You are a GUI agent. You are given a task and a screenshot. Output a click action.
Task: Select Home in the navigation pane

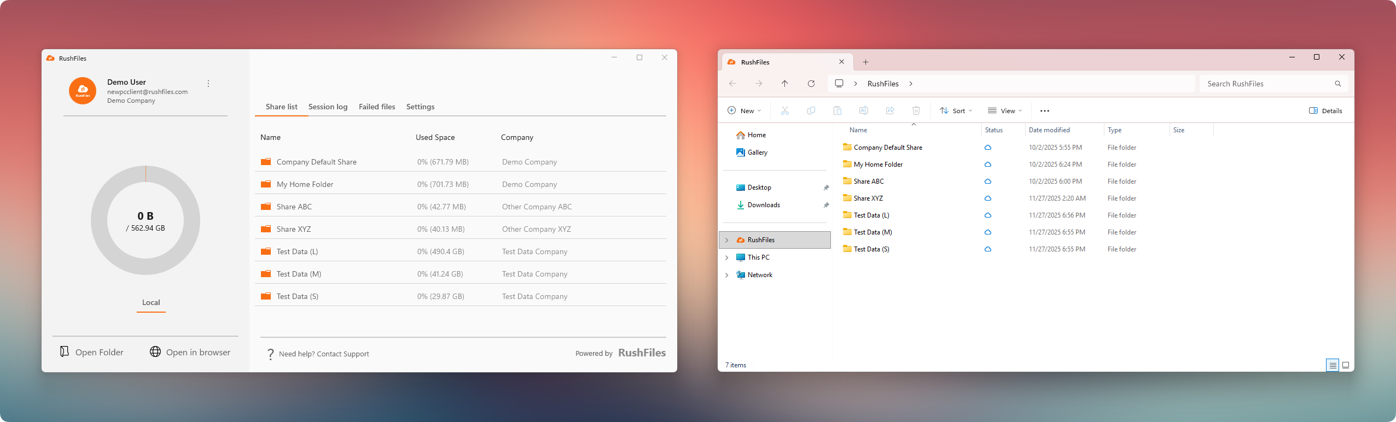(751, 135)
